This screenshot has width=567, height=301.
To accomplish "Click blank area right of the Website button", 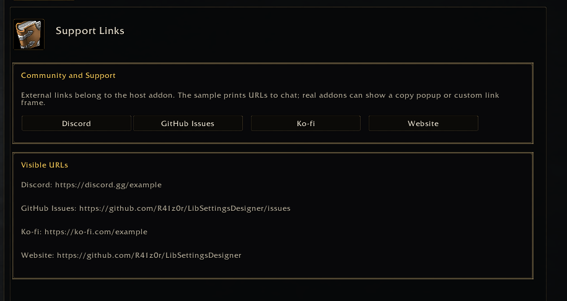I will pyautogui.click(x=505, y=123).
